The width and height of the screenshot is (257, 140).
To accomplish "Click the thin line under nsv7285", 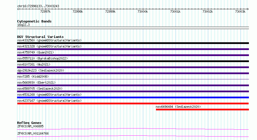I will 133,79.
